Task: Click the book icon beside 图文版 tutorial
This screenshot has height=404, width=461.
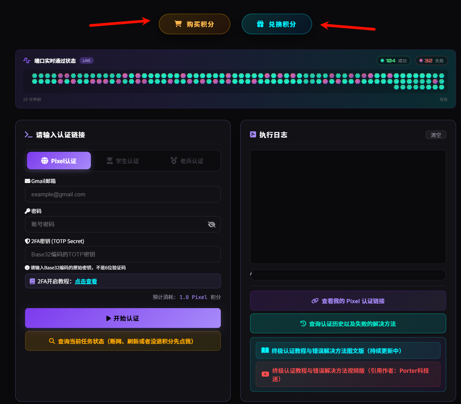Action: click(265, 350)
